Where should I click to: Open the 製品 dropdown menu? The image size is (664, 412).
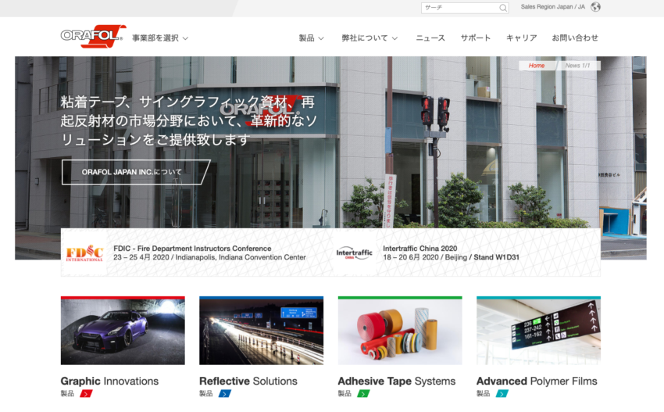pos(311,38)
